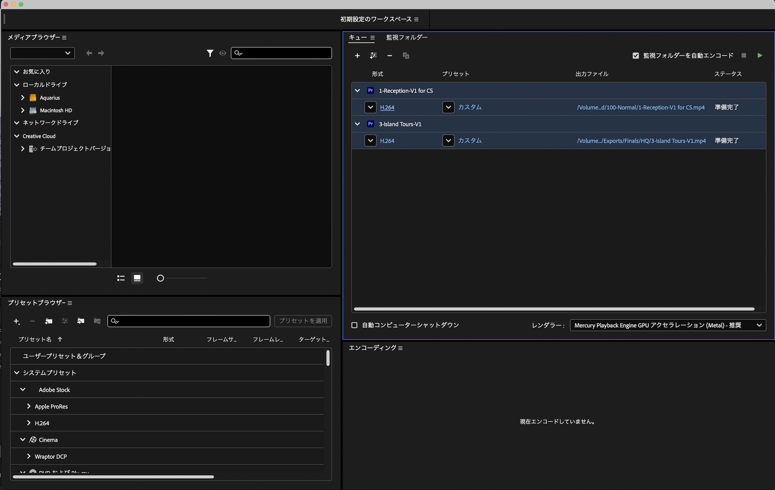The width and height of the screenshot is (775, 490).
Task: Click the create new preset plus icon
Action: pyautogui.click(x=16, y=321)
